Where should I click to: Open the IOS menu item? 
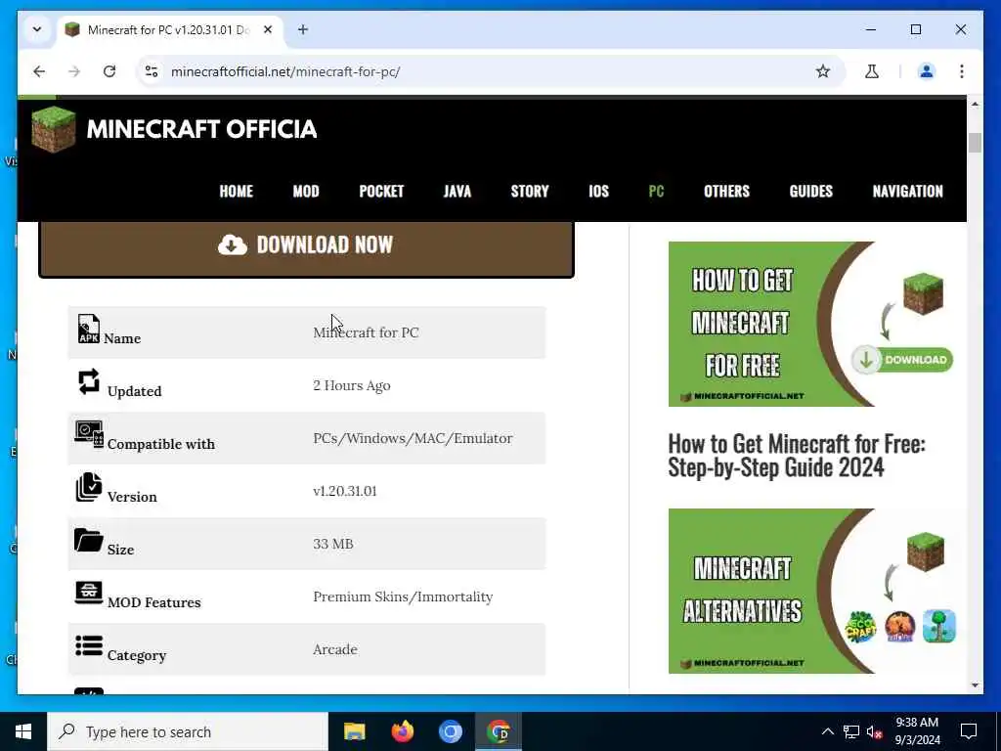coord(599,191)
